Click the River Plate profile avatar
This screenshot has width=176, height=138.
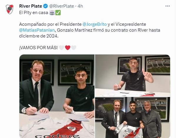(10, 9)
